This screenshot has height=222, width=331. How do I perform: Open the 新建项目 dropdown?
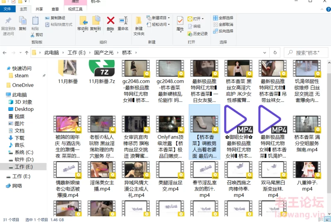click(x=169, y=18)
